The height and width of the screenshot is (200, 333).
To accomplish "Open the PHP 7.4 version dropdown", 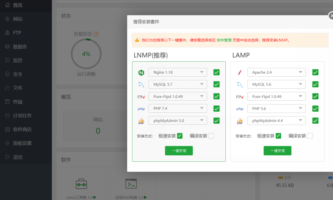I will 178,108.
